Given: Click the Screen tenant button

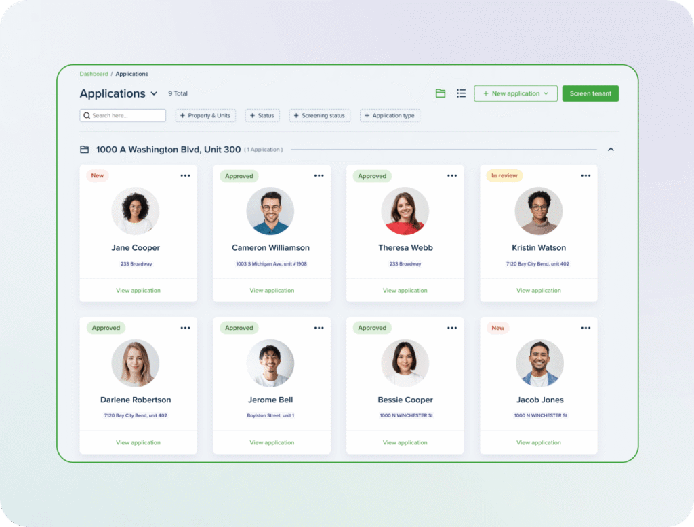Looking at the screenshot, I should pyautogui.click(x=590, y=93).
